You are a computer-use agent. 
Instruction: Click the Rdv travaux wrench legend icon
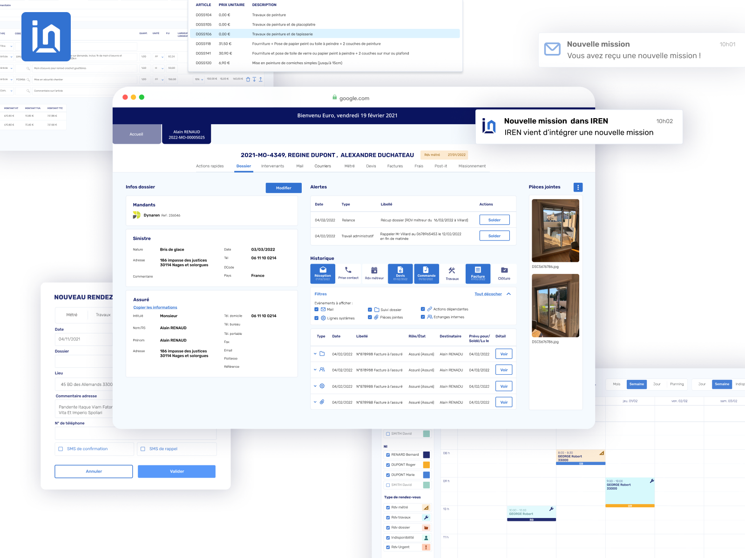pyautogui.click(x=426, y=518)
